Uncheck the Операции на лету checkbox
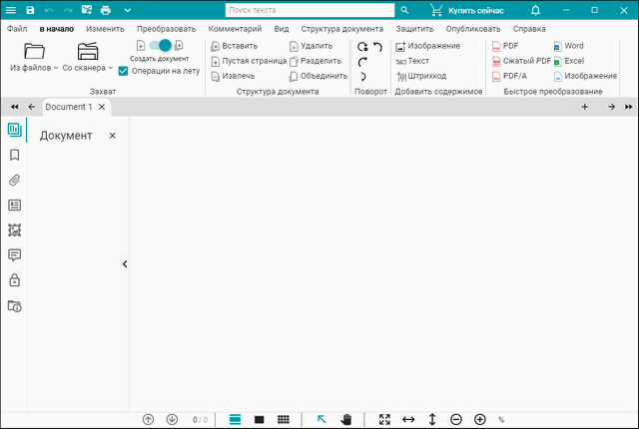Image resolution: width=639 pixels, height=429 pixels. (123, 71)
